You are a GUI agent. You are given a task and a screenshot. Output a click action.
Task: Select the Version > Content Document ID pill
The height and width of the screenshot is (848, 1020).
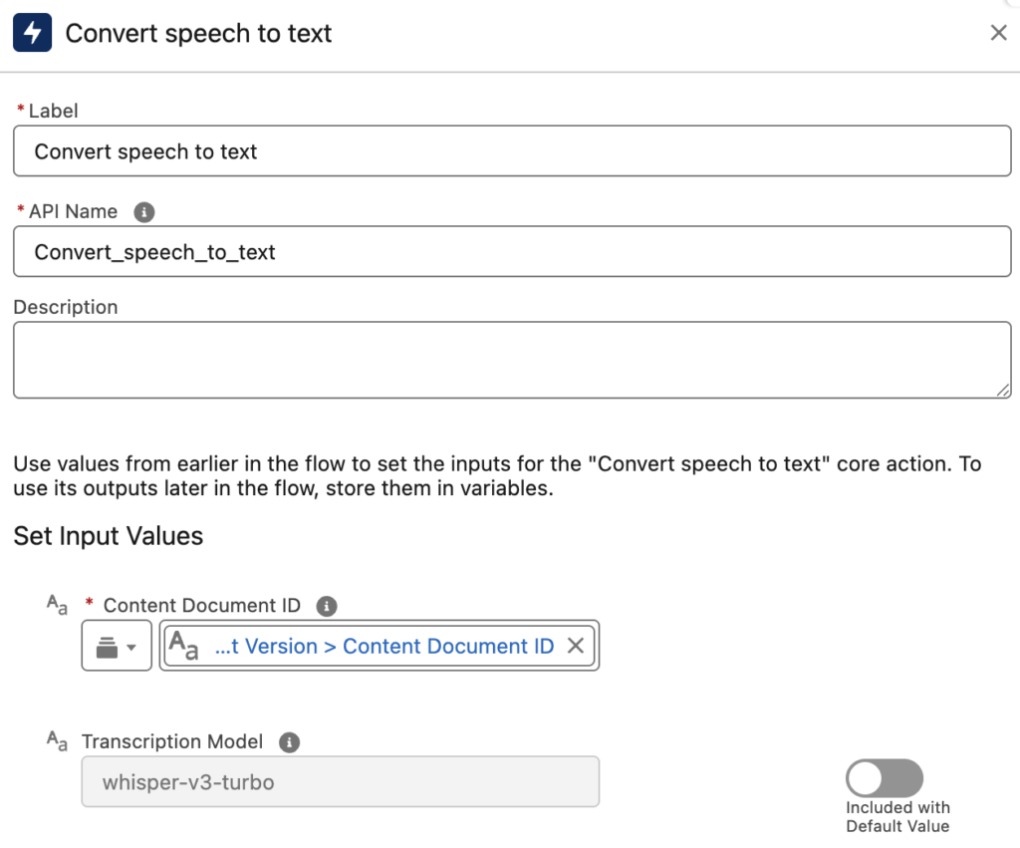pyautogui.click(x=380, y=646)
